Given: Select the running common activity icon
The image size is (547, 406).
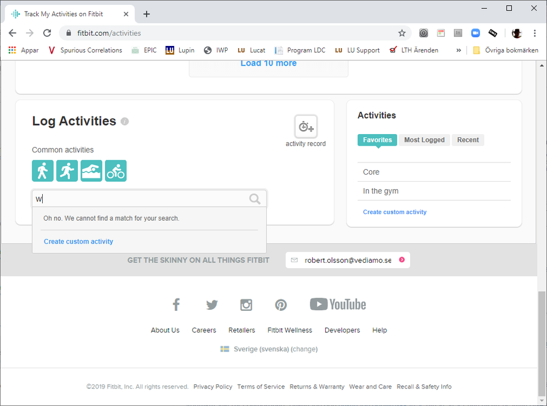Looking at the screenshot, I should click(67, 171).
